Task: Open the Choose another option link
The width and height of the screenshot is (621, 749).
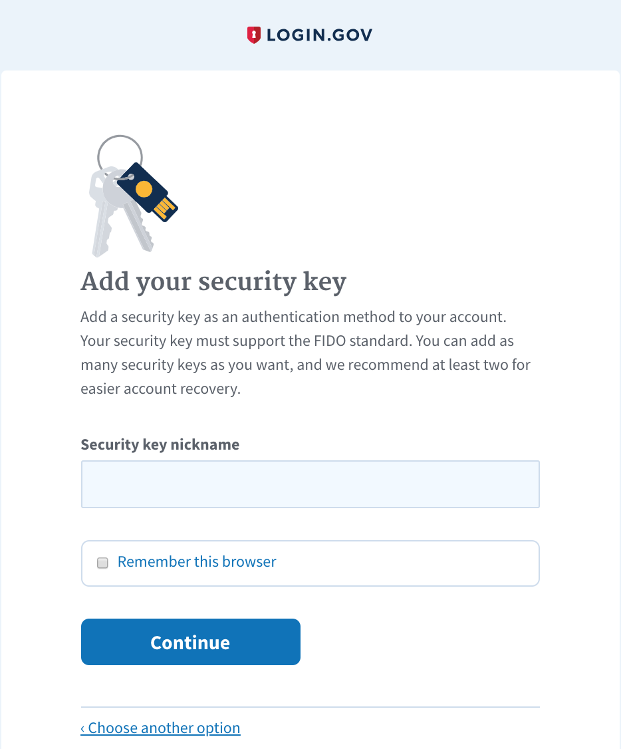Action: pos(164,728)
